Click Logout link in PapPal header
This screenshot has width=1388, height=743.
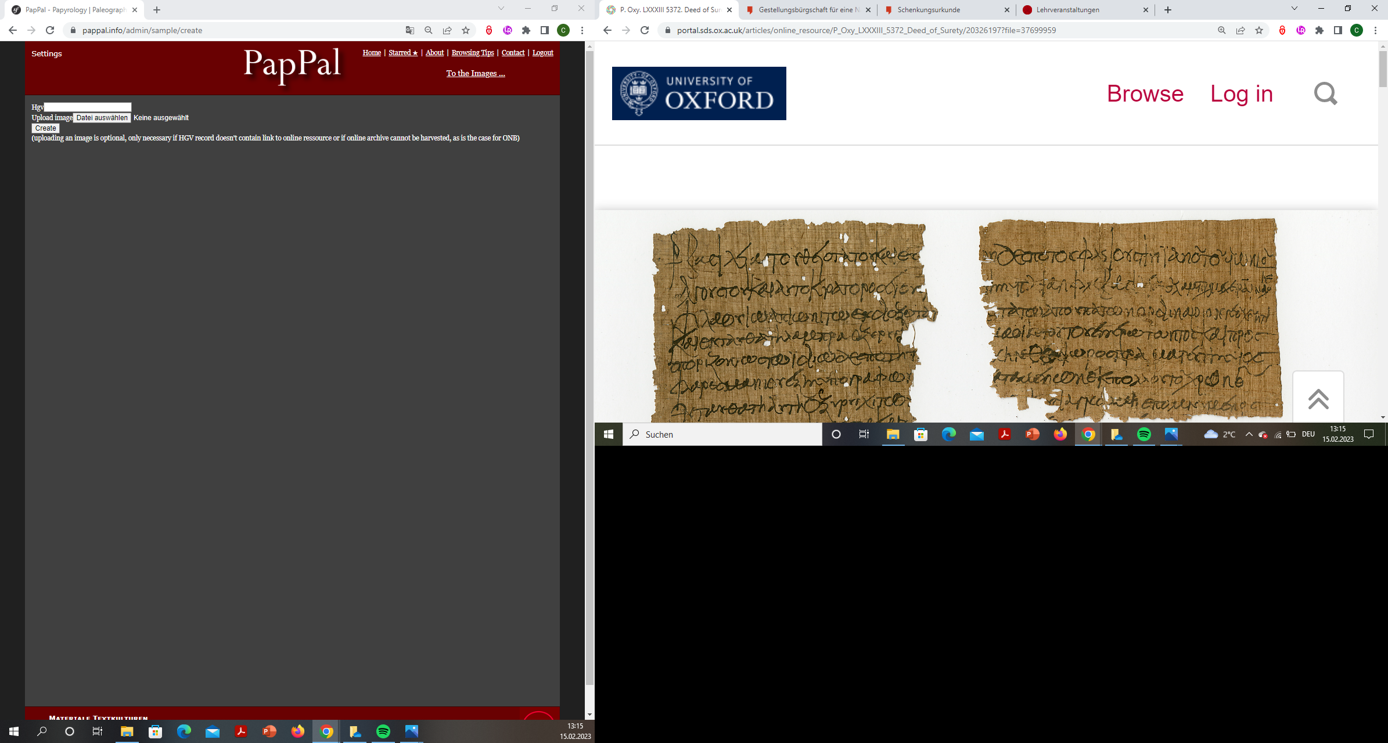(542, 53)
